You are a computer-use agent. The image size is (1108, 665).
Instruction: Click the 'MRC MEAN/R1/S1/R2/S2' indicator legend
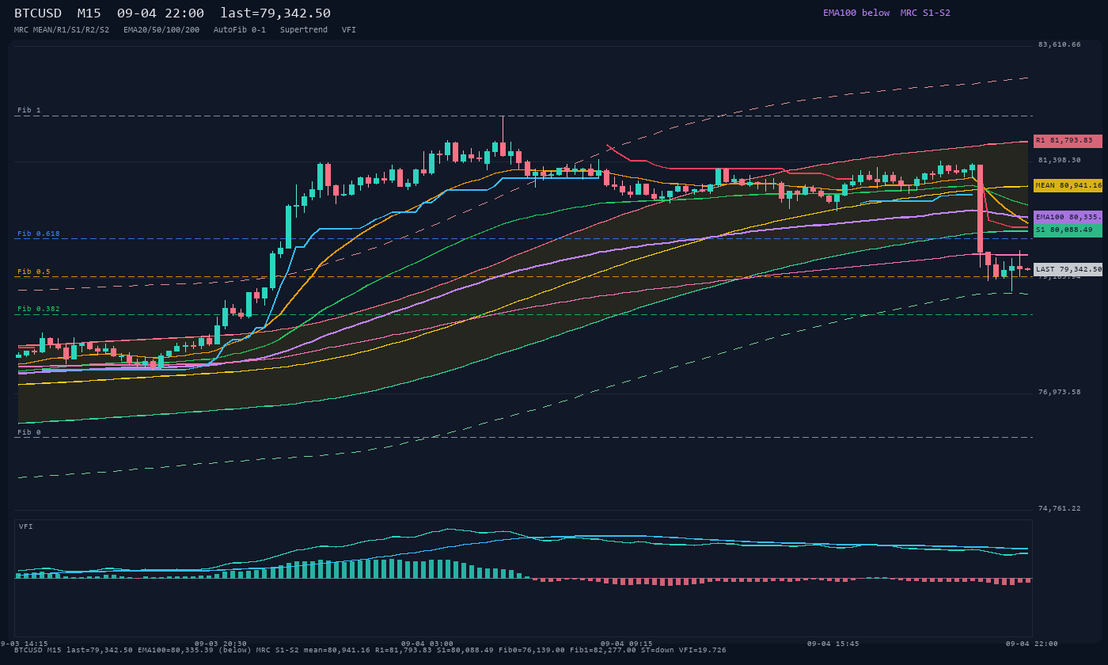62,29
